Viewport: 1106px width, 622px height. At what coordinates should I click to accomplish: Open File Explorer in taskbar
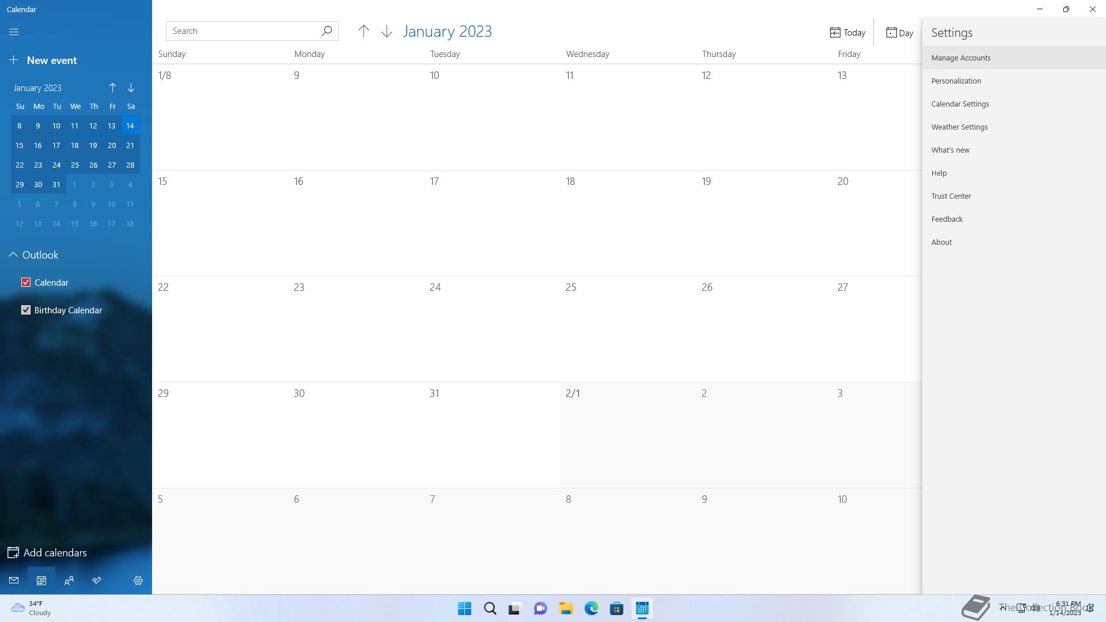click(x=566, y=608)
